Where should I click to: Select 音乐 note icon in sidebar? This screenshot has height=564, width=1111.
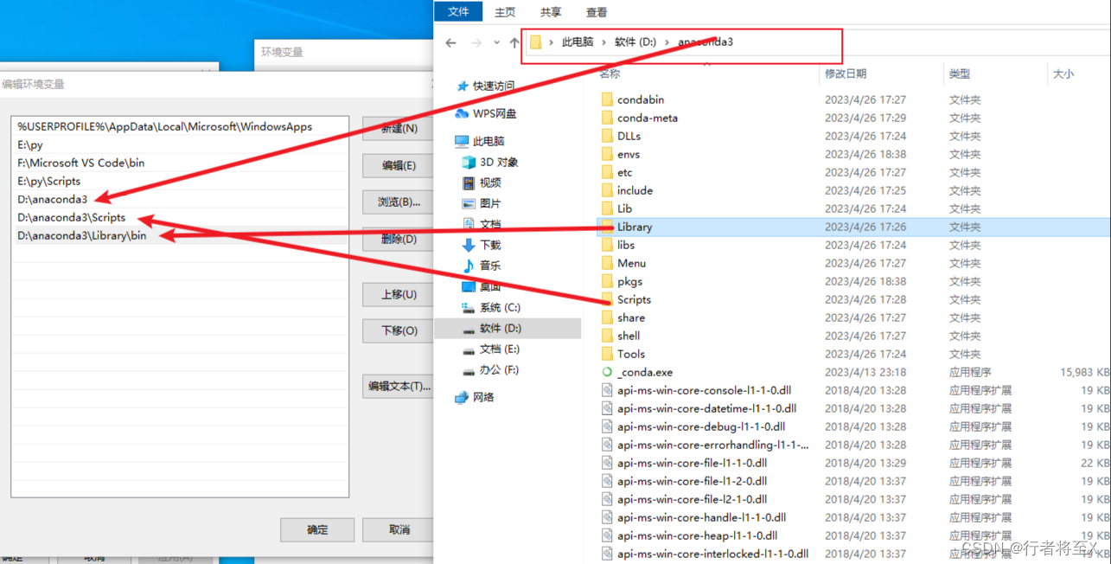coord(469,266)
